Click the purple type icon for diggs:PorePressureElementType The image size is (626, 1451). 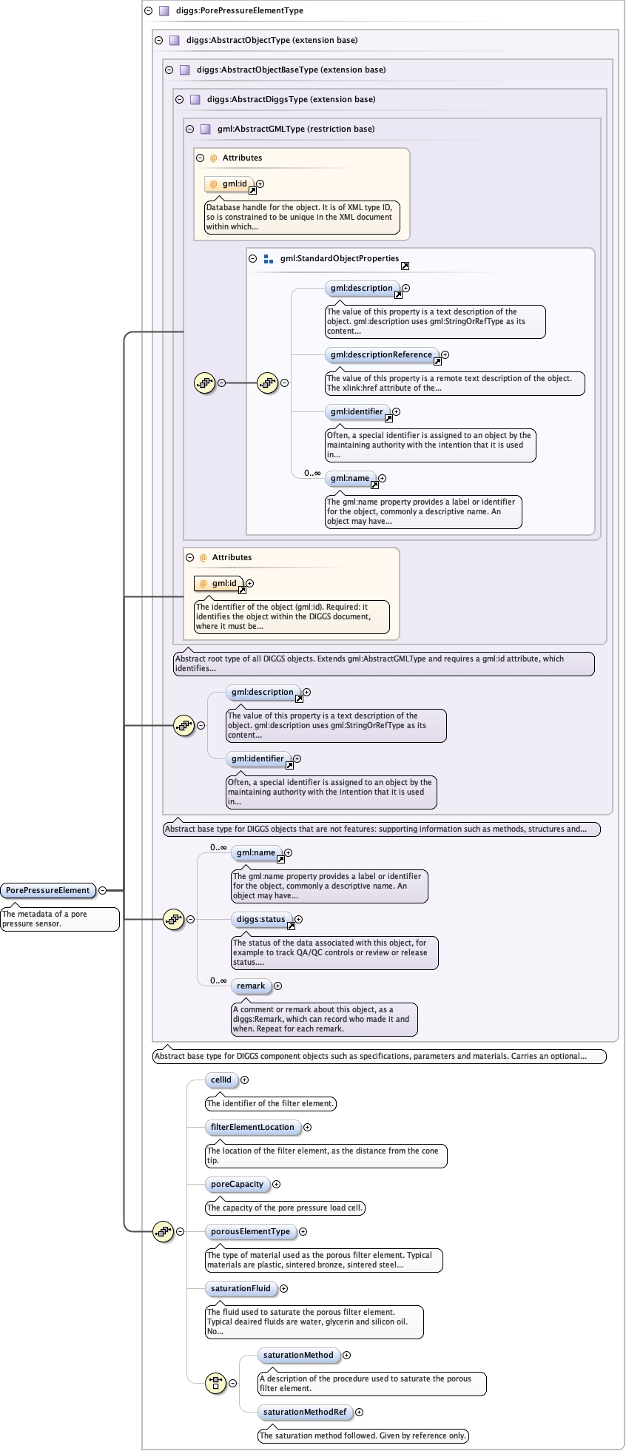click(164, 11)
